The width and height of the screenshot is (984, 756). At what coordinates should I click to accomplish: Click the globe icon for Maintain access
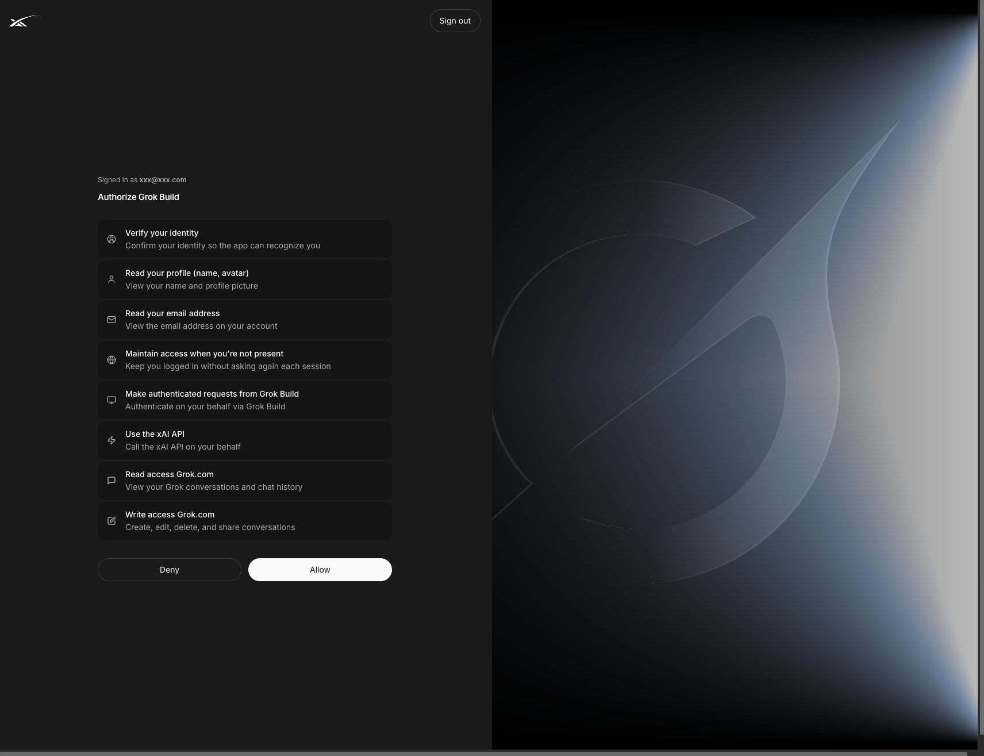(x=112, y=360)
